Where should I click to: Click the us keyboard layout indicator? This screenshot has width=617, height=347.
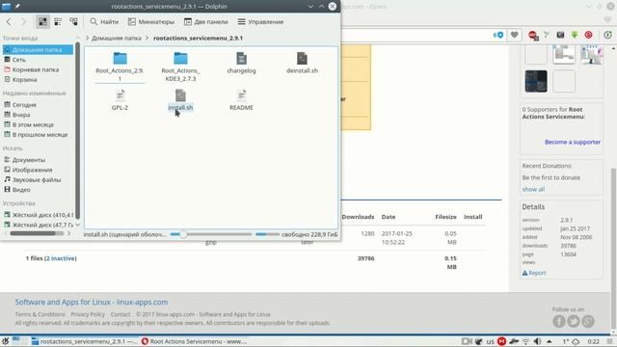[x=491, y=341]
